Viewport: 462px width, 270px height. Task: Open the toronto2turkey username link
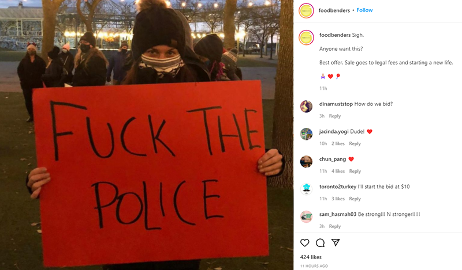tap(338, 187)
